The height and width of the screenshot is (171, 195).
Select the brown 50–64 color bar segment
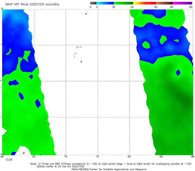pos(164,3)
